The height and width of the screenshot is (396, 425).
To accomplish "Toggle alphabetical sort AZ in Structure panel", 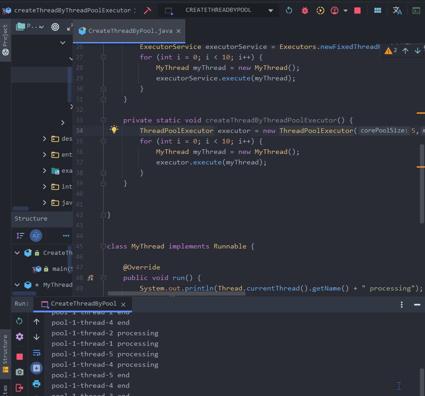I will click(36, 236).
